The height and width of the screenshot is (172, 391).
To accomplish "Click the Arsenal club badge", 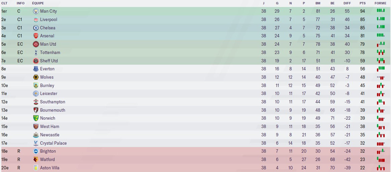I will point(36,36).
